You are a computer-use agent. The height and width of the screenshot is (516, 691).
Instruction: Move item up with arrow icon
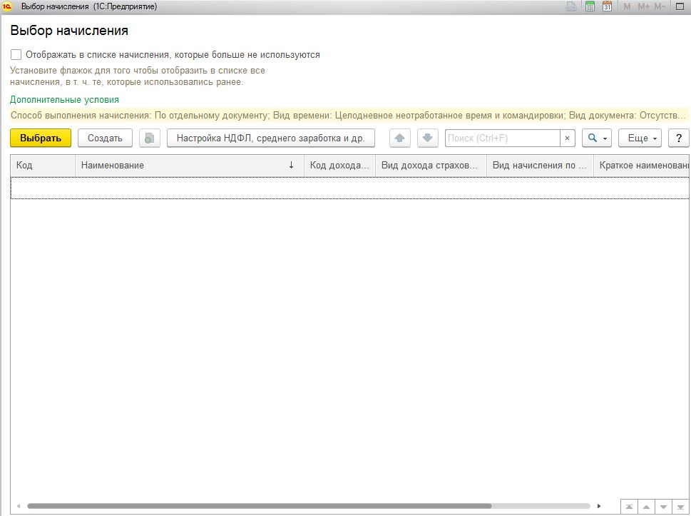coord(400,138)
